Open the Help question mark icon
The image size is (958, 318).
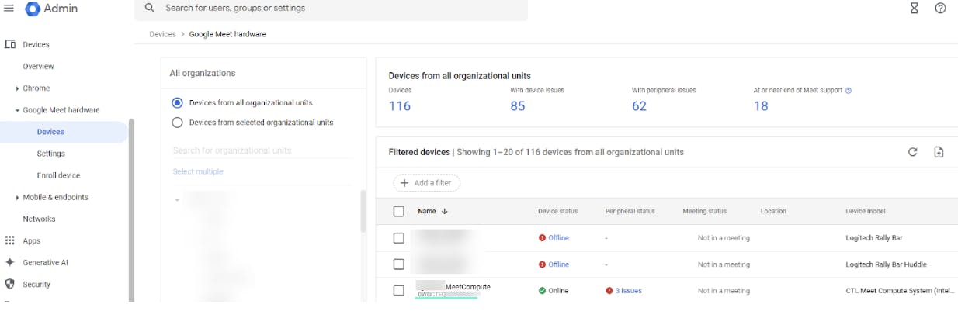(x=940, y=8)
